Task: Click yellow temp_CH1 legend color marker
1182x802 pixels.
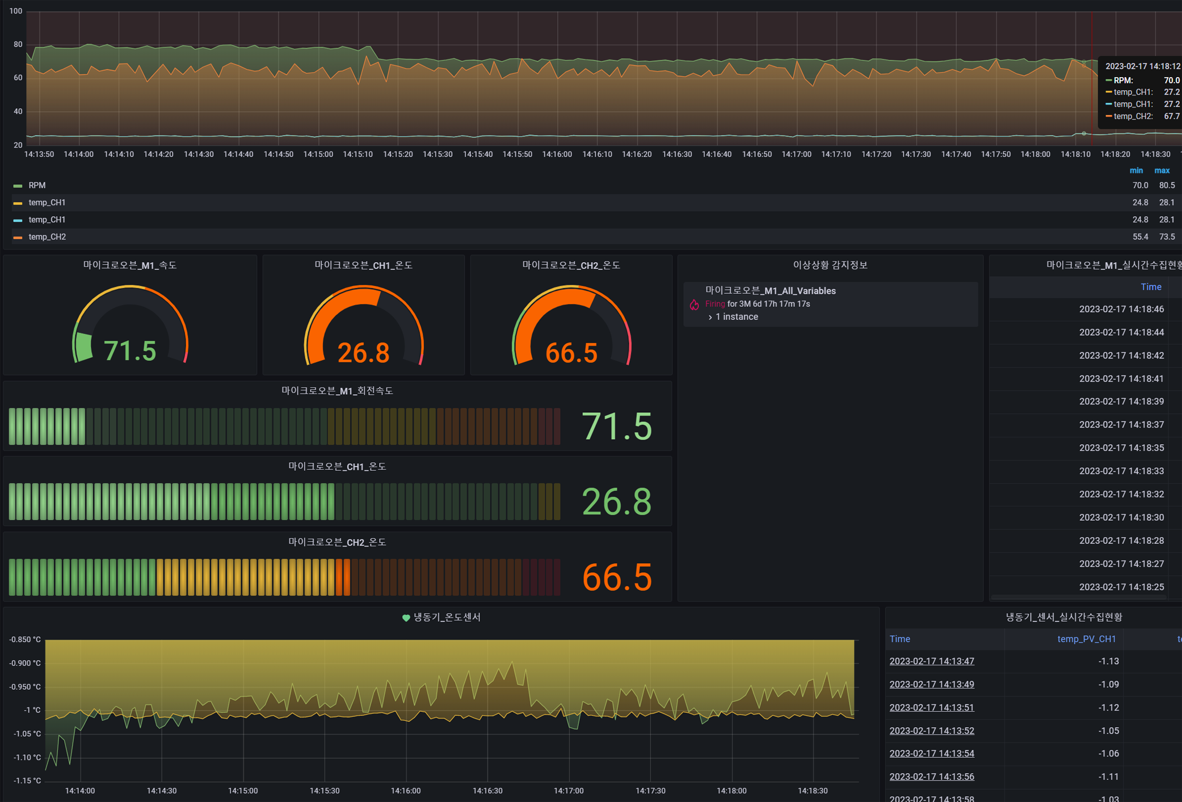Action: click(18, 202)
